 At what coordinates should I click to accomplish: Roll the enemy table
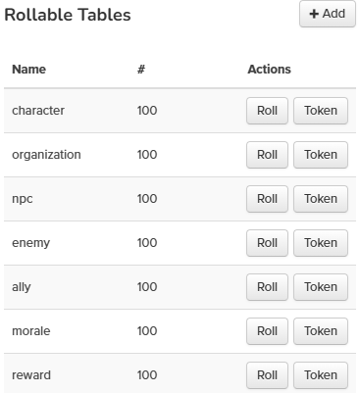point(267,243)
